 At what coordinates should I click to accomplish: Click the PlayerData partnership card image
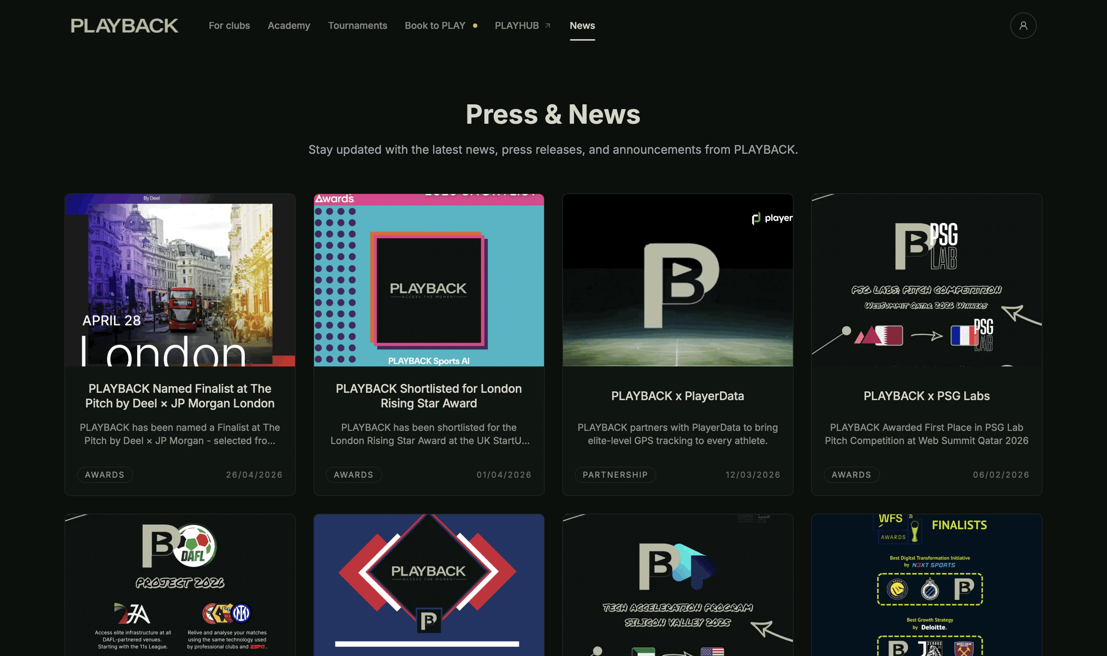click(677, 280)
